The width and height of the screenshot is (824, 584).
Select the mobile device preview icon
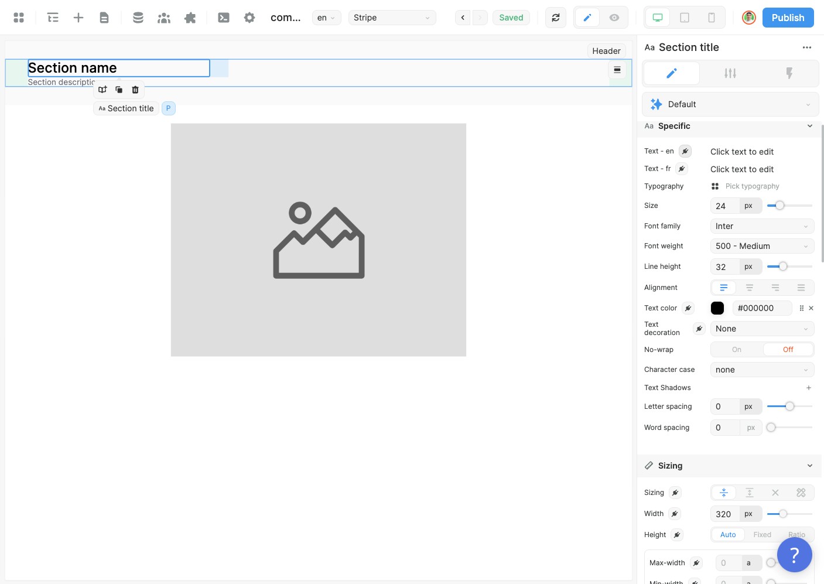[712, 18]
